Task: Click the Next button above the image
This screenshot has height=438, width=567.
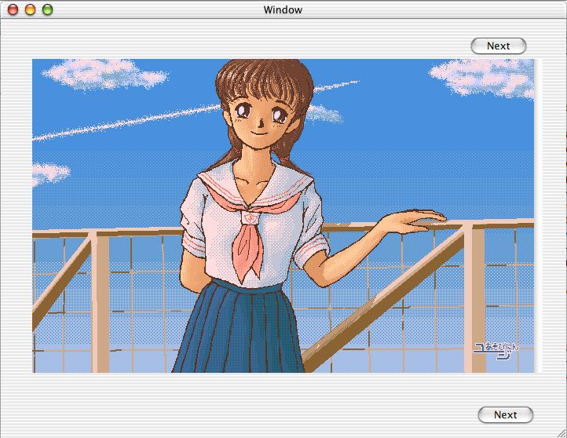Action: [499, 46]
